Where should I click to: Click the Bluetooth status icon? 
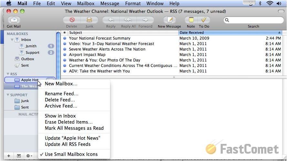click(x=260, y=3)
